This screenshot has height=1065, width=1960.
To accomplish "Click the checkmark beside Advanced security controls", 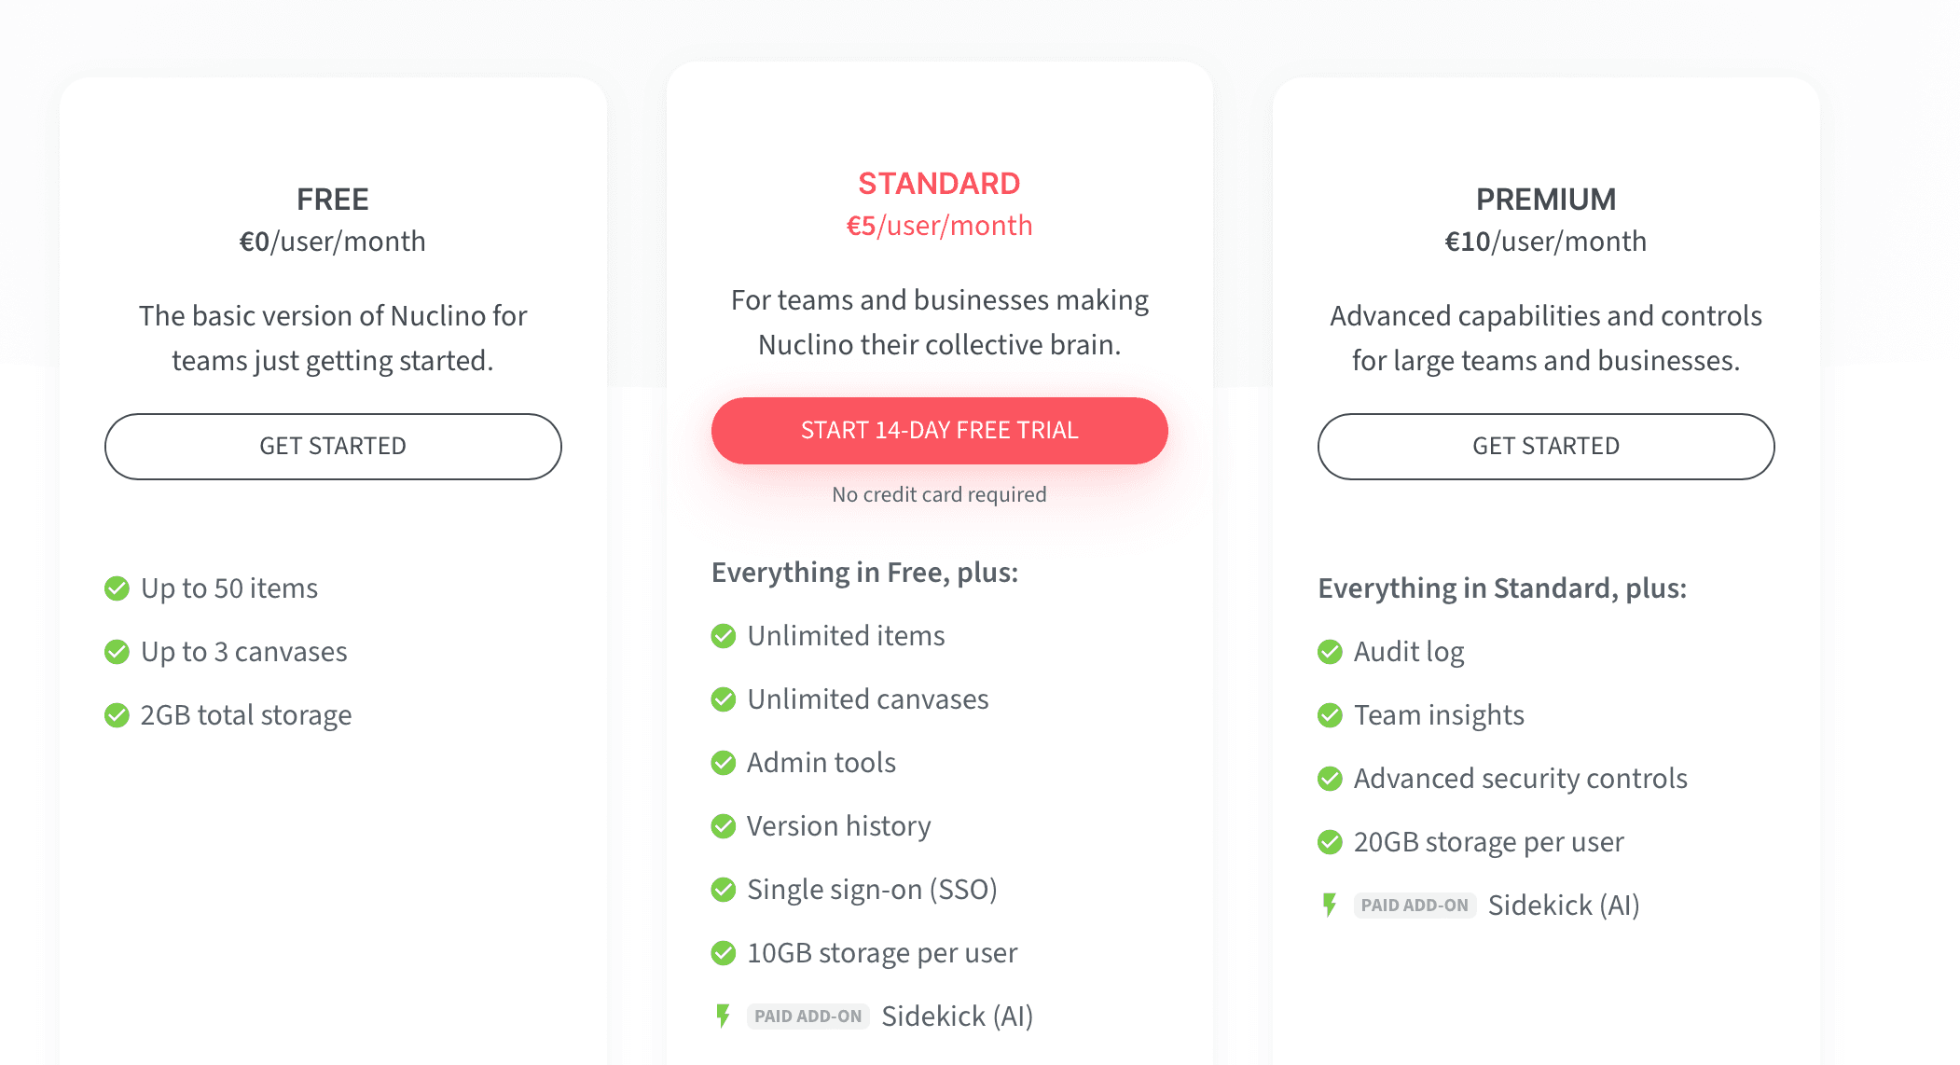I will [x=1330, y=779].
